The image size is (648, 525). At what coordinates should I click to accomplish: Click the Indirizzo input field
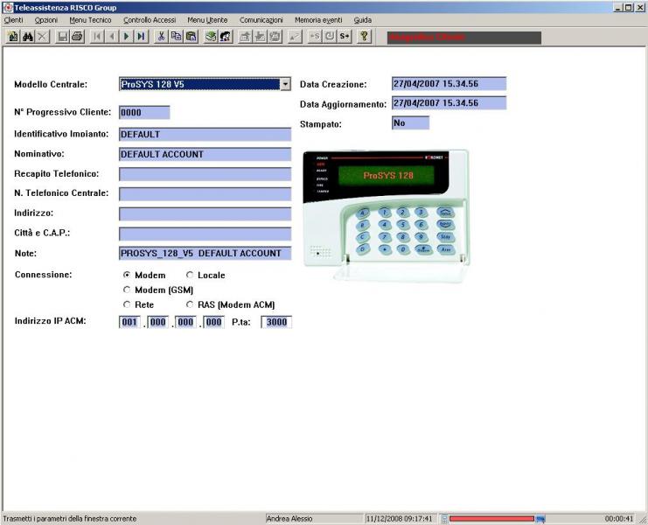(x=205, y=213)
